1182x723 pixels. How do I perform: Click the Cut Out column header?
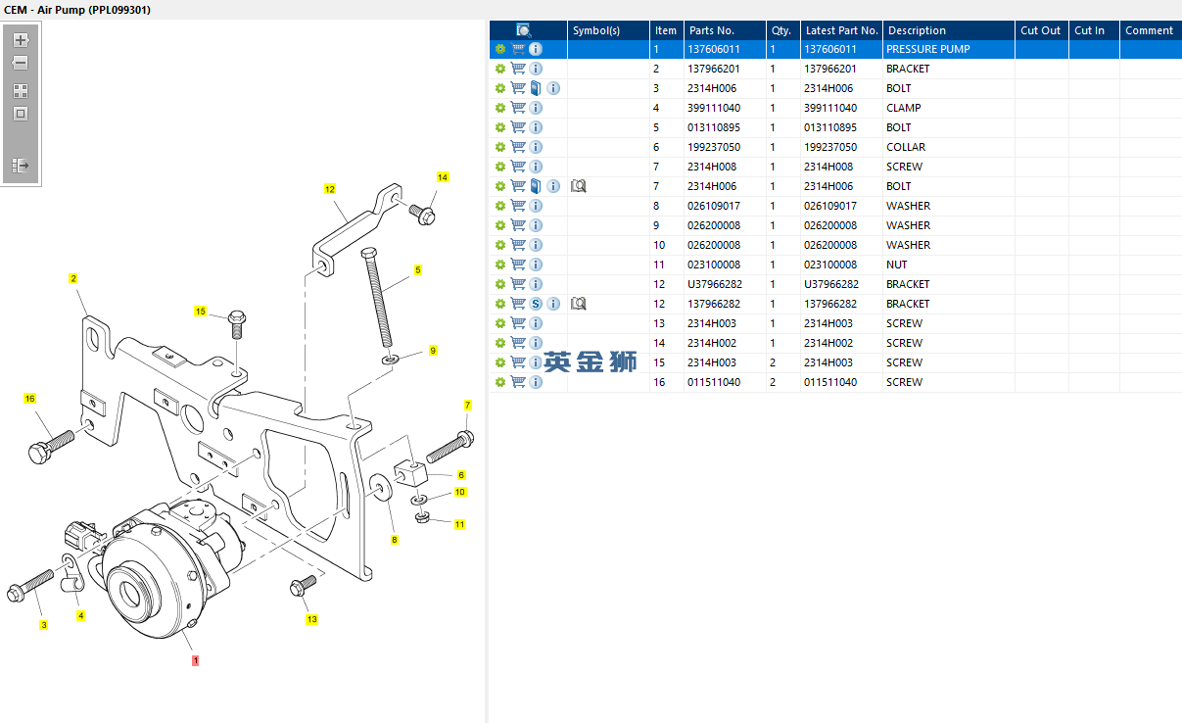[1042, 30]
